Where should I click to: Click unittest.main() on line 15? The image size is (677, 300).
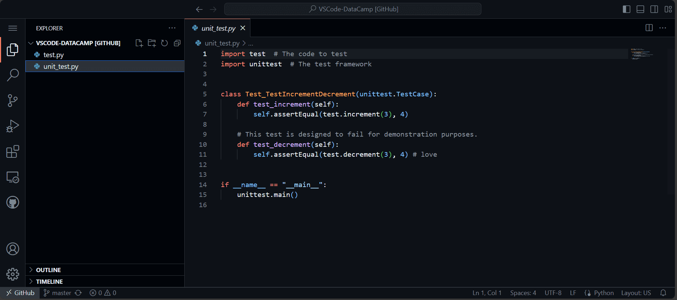[x=267, y=195]
